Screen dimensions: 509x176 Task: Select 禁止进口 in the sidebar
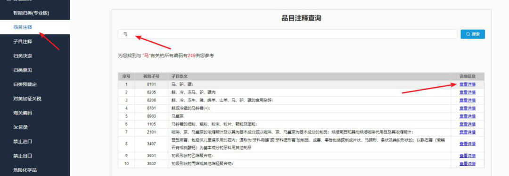coord(23,141)
